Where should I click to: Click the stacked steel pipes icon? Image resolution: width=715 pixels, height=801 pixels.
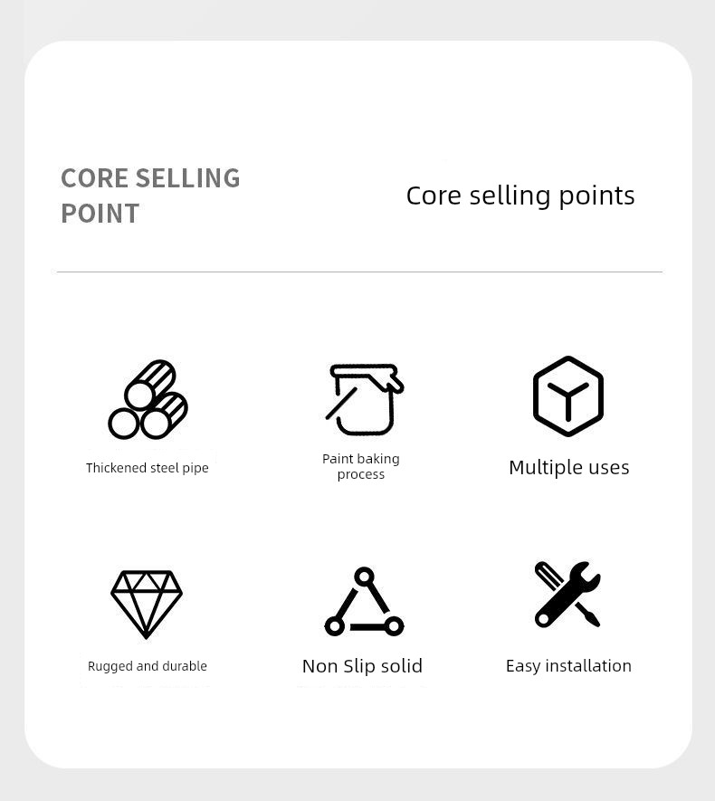(x=148, y=400)
